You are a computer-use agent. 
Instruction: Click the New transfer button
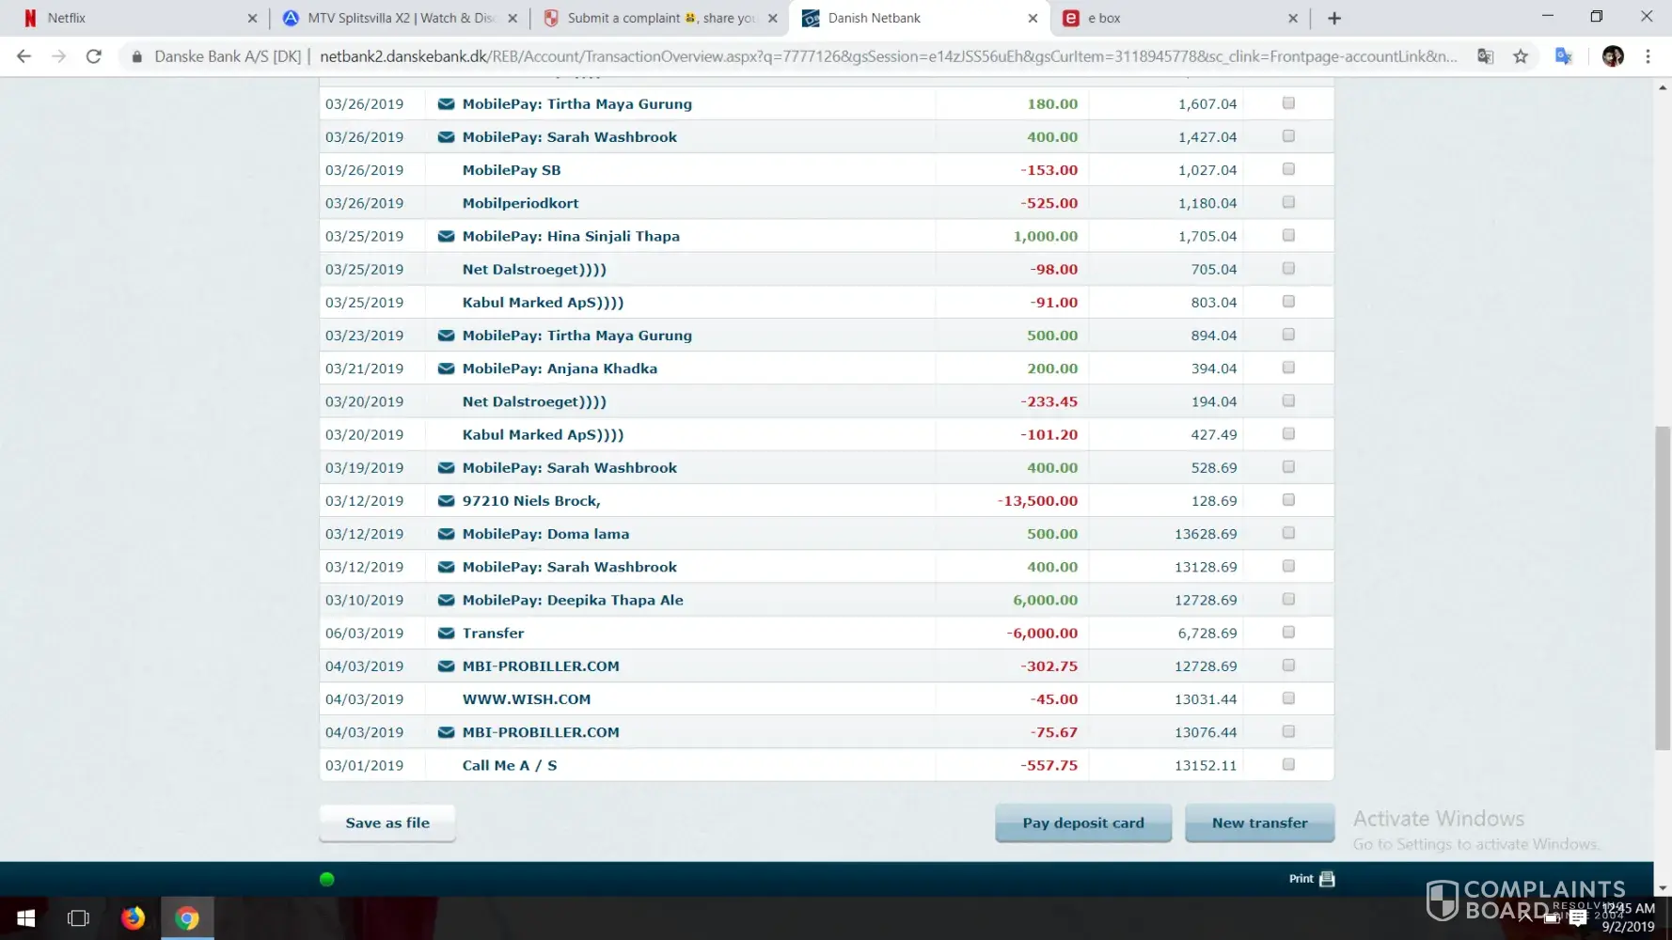click(x=1259, y=822)
